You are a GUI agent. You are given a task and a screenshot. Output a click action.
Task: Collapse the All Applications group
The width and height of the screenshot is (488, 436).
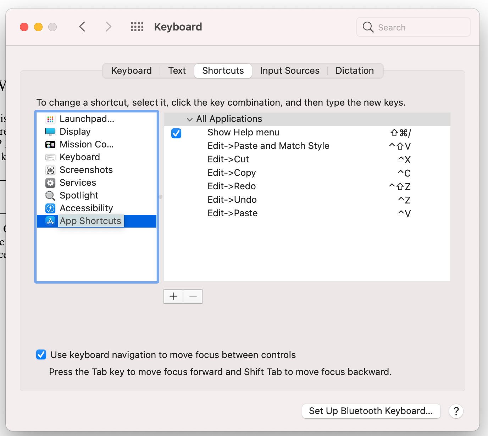click(x=190, y=119)
